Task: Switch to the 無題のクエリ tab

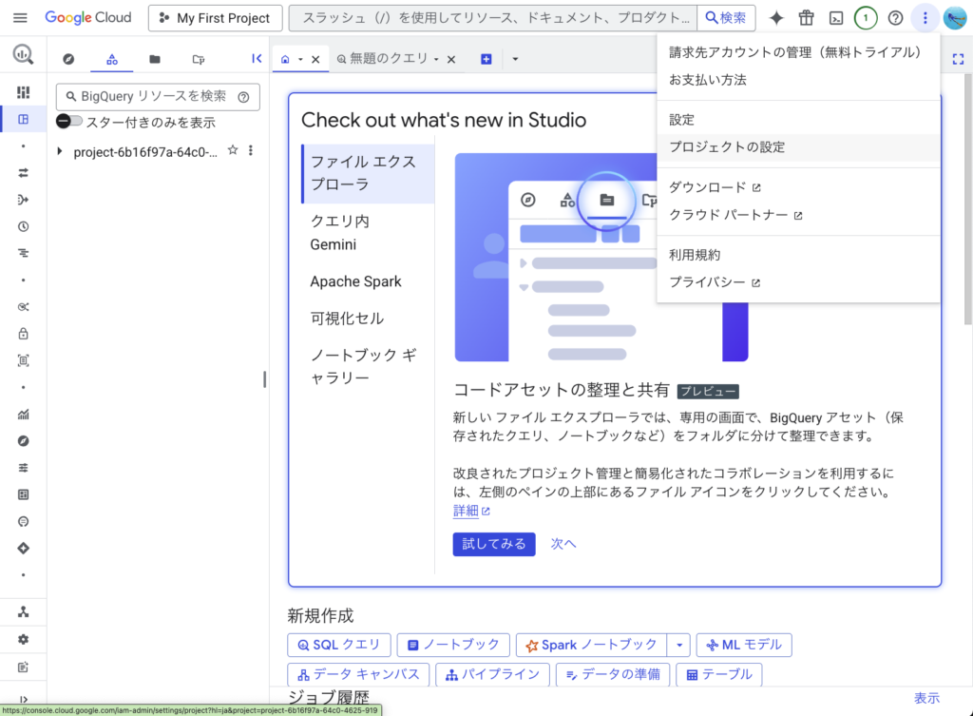Action: pyautogui.click(x=389, y=59)
